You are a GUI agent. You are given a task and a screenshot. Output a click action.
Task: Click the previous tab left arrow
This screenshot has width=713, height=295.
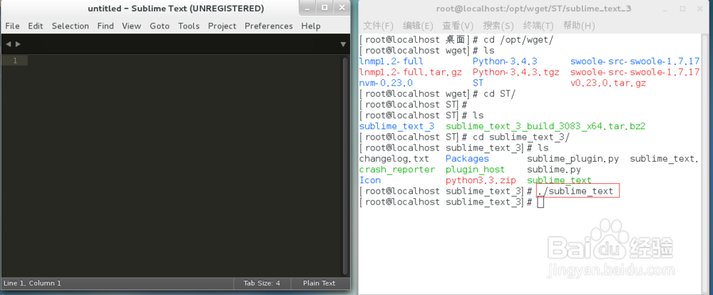[x=8, y=44]
